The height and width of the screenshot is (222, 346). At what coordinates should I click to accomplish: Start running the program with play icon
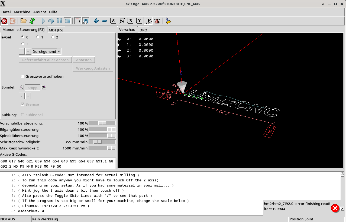pyautogui.click(x=43, y=21)
